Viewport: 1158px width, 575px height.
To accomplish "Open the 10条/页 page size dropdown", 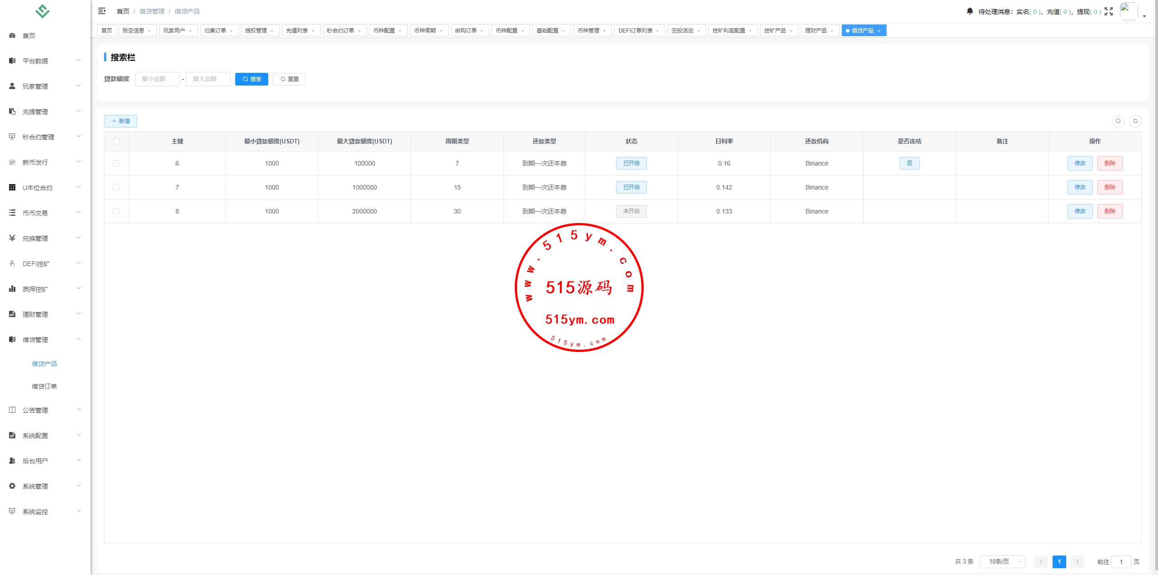I will coord(1002,562).
